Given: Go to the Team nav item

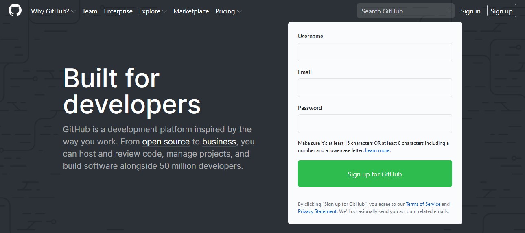Looking at the screenshot, I should [x=90, y=11].
